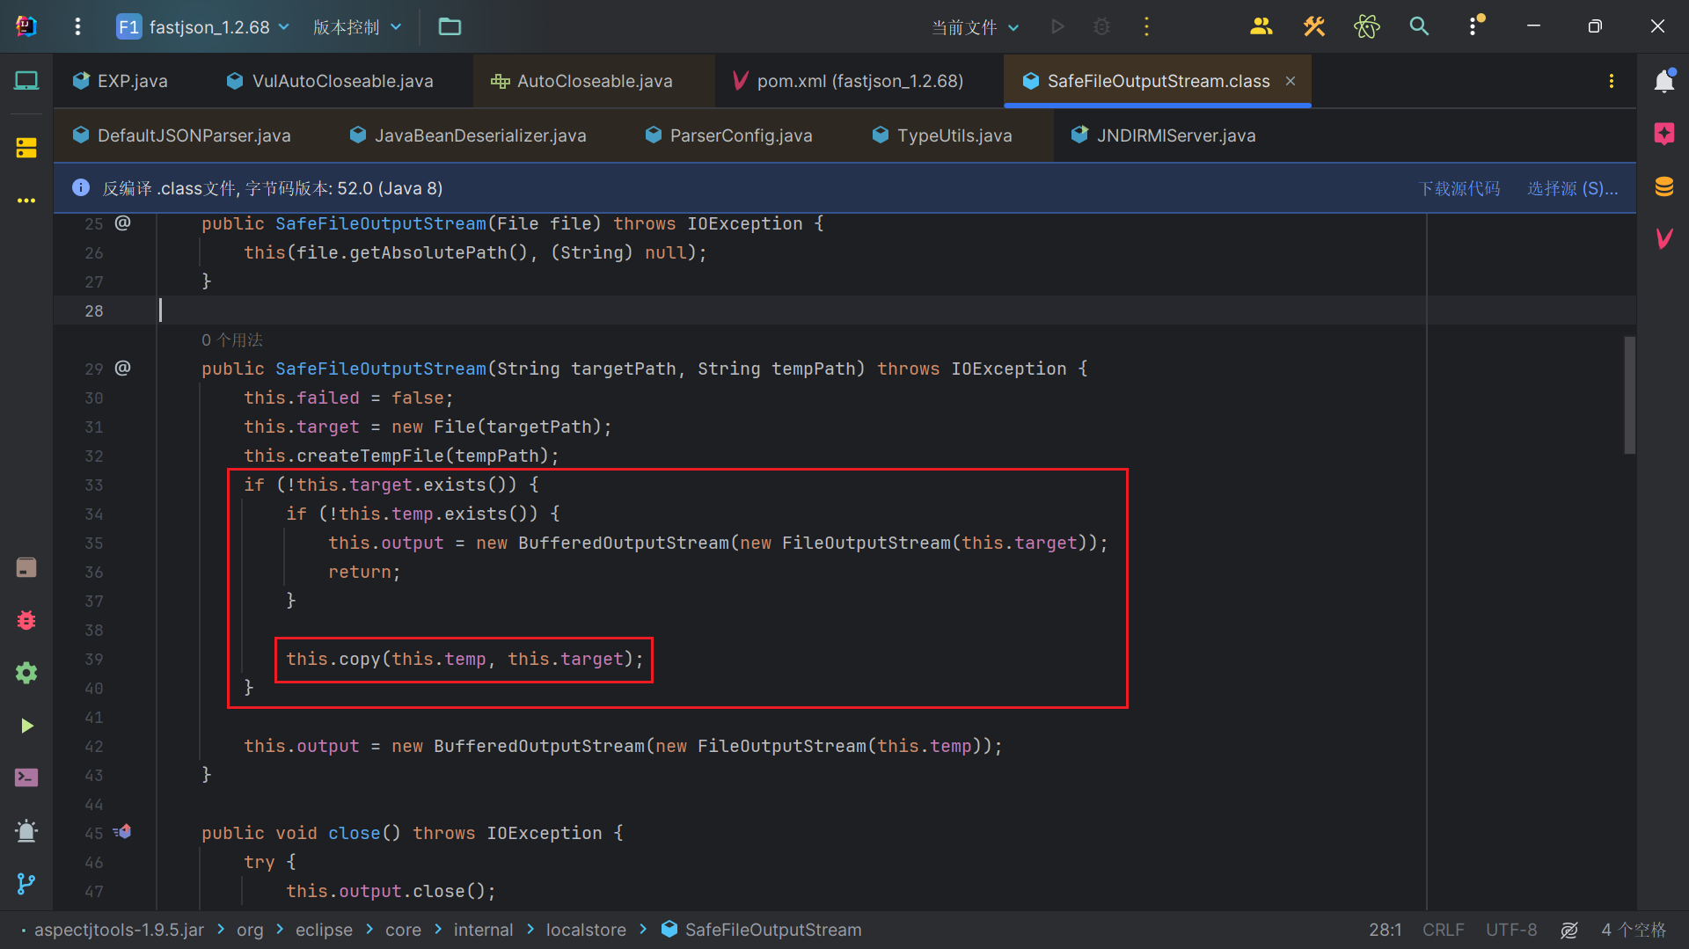Open the Git branch tool window
The image size is (1689, 949).
[x=26, y=883]
